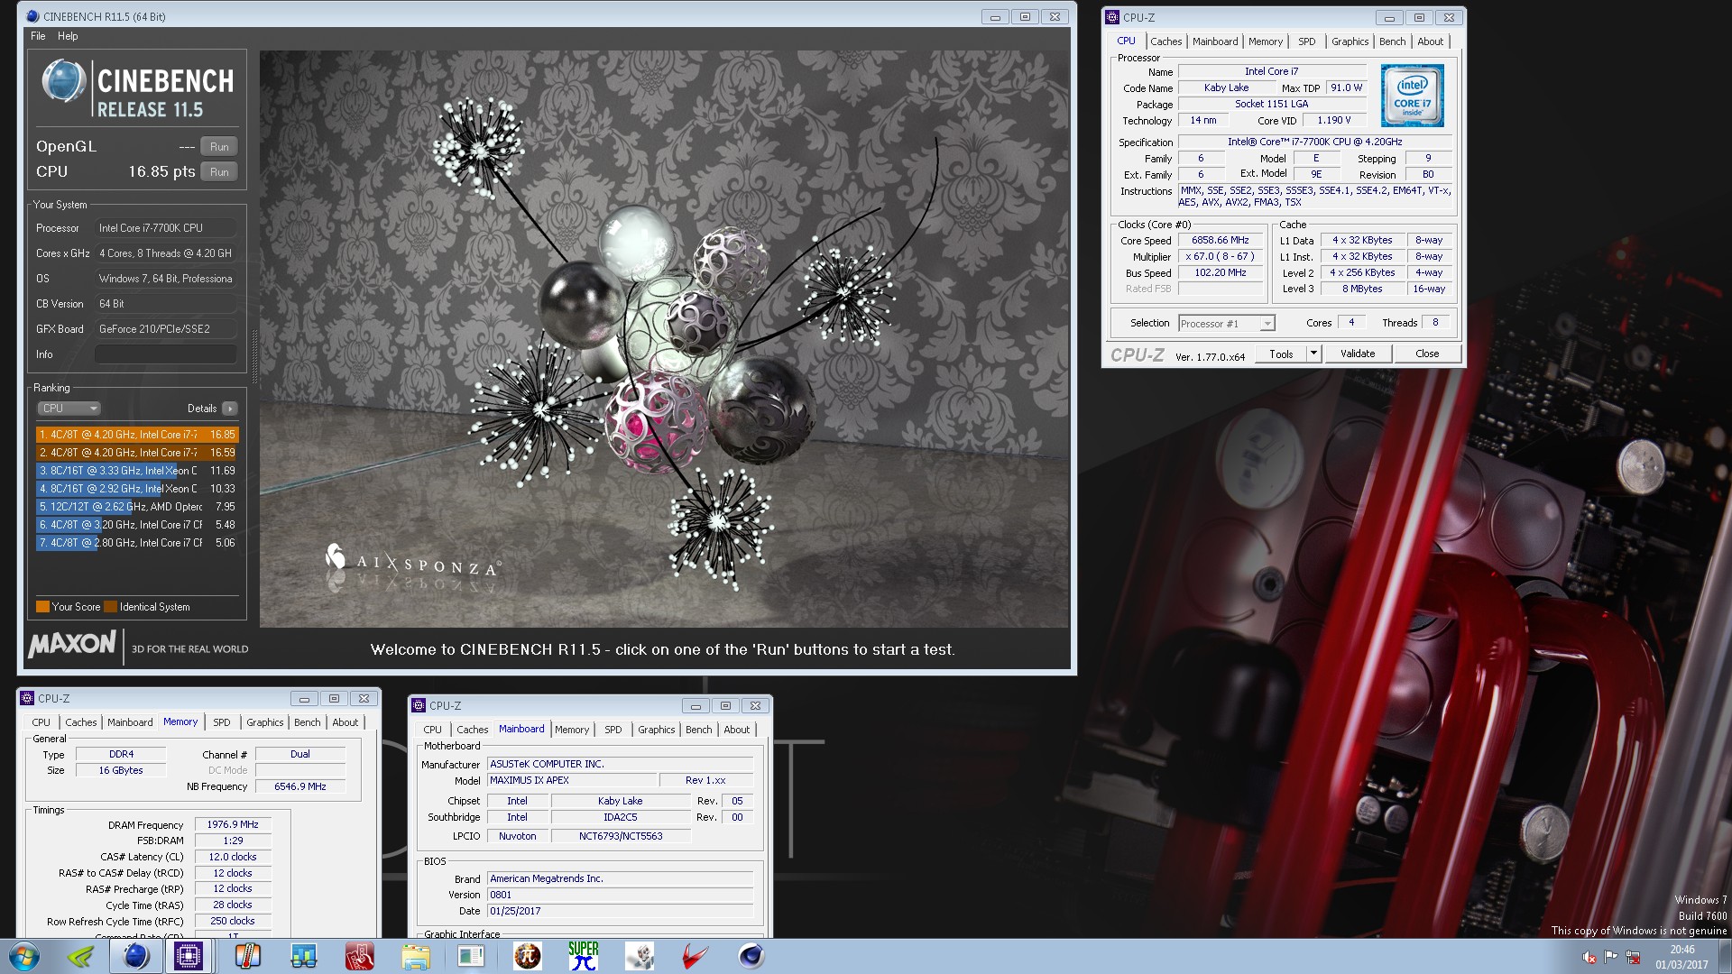Switch to the Cinebench taskbar button
The width and height of the screenshot is (1732, 974).
(x=136, y=956)
